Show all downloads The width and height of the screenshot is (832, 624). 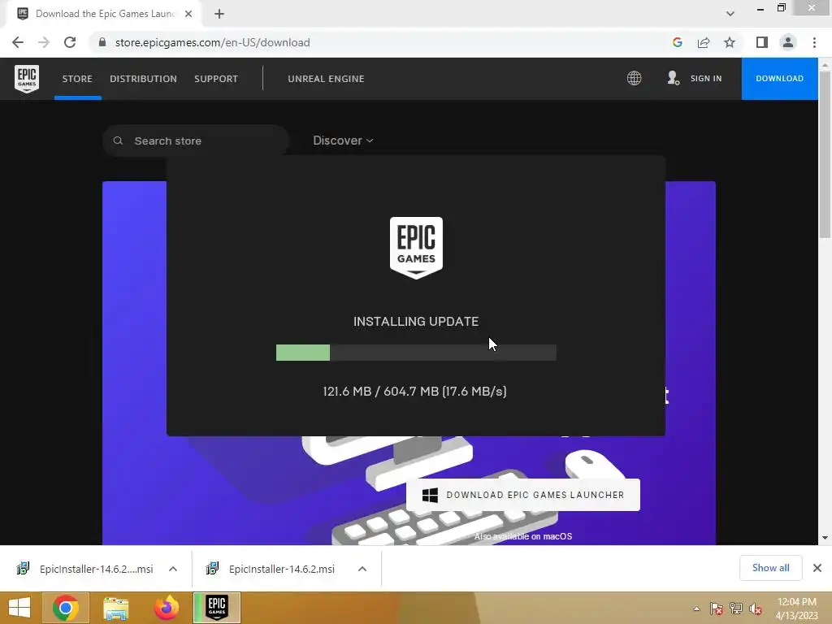(x=770, y=568)
